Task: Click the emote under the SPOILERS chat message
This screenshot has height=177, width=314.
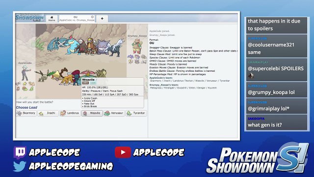Action: (x=251, y=76)
